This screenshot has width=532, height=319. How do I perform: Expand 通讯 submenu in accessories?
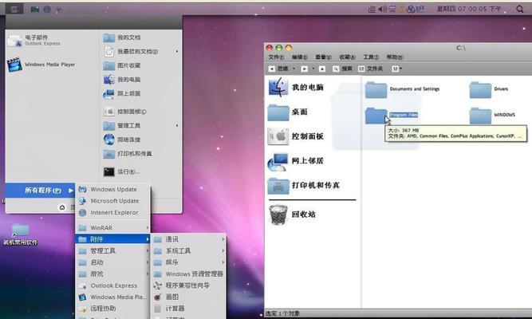pos(189,239)
